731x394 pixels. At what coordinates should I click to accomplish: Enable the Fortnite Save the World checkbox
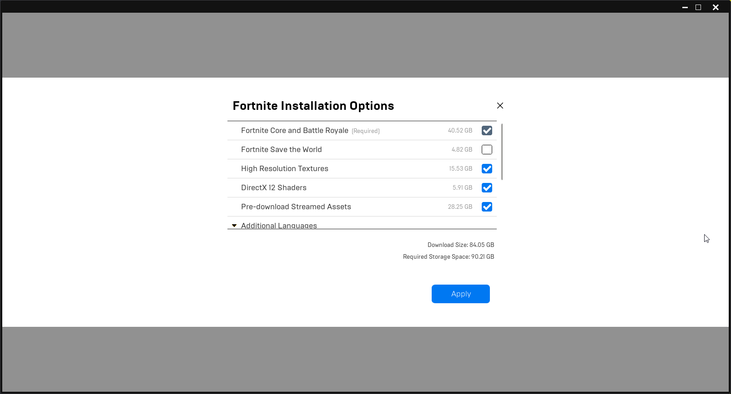(487, 150)
